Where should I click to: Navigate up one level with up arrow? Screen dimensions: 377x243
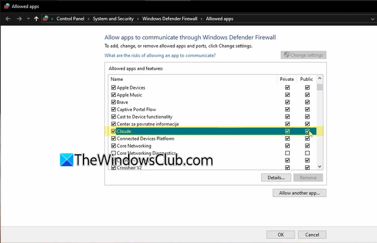click(36, 19)
